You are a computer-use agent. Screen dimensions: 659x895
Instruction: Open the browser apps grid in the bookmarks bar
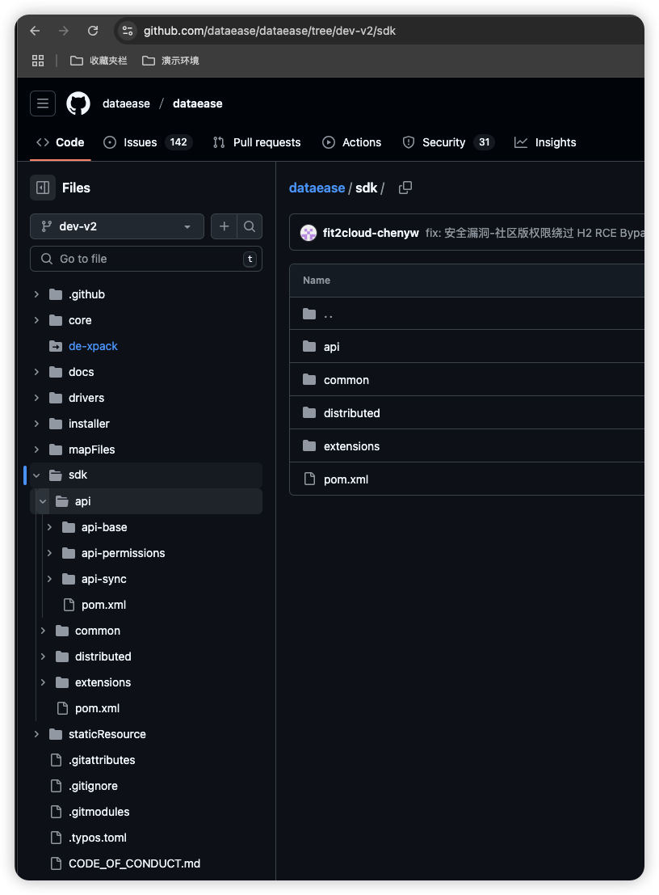click(38, 61)
